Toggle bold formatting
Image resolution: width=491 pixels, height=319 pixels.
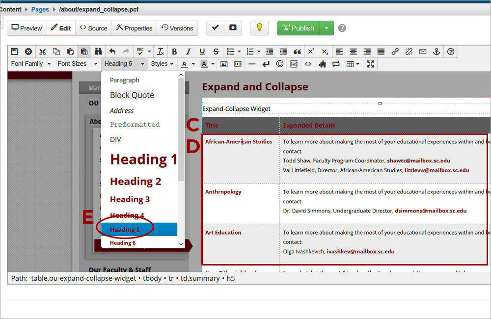[174, 52]
